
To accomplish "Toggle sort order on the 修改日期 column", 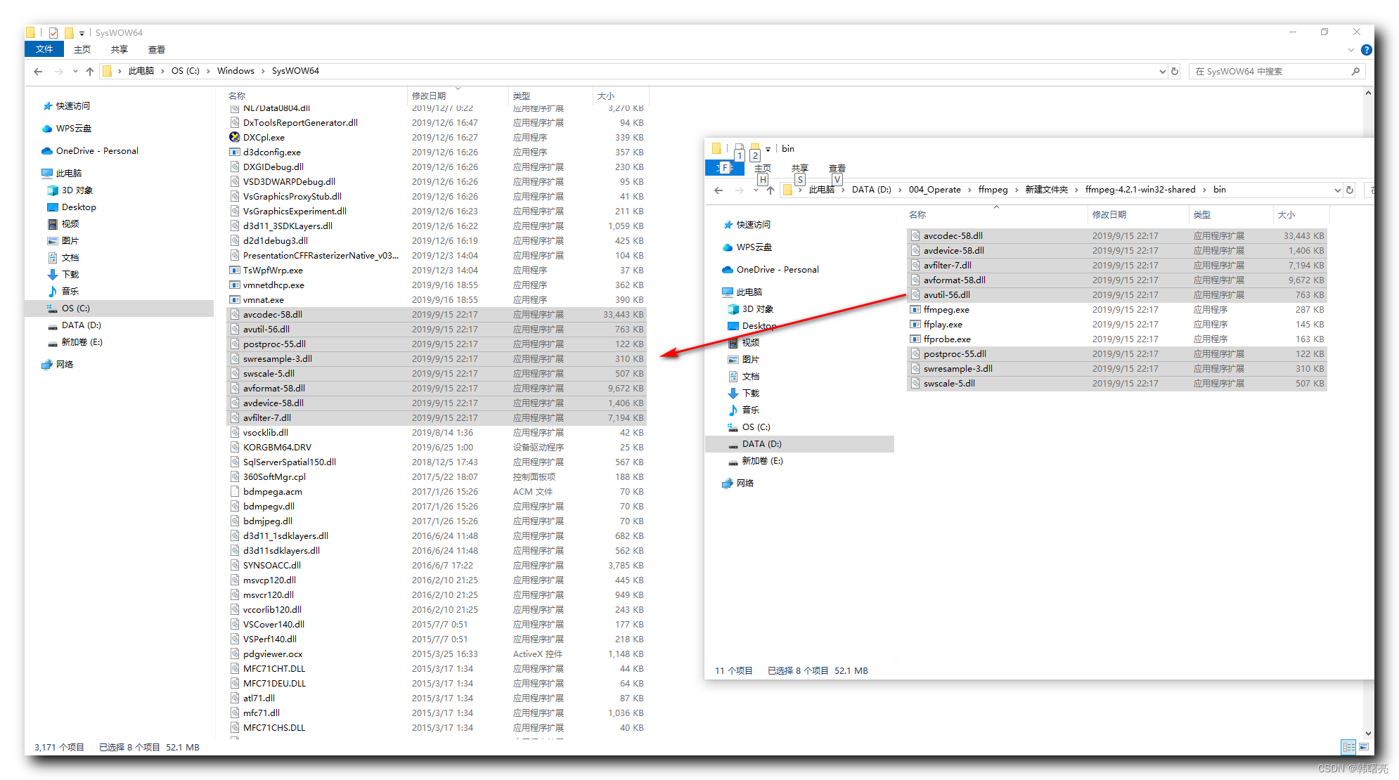I will point(430,96).
